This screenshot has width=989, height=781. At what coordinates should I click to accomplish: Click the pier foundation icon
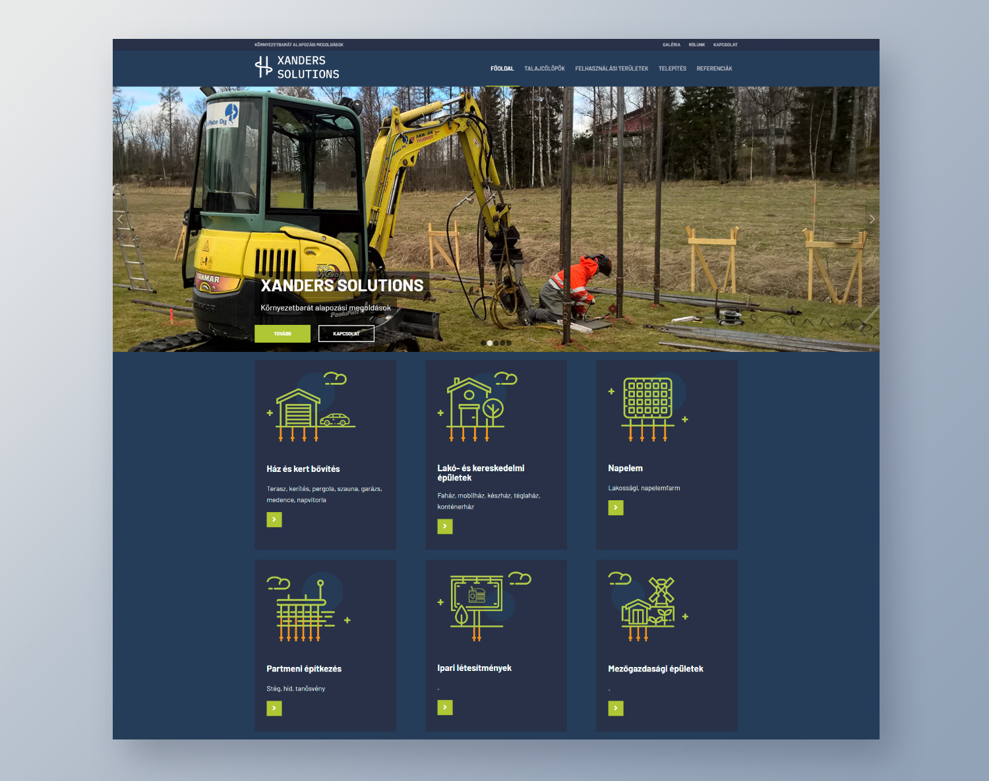coord(309,608)
